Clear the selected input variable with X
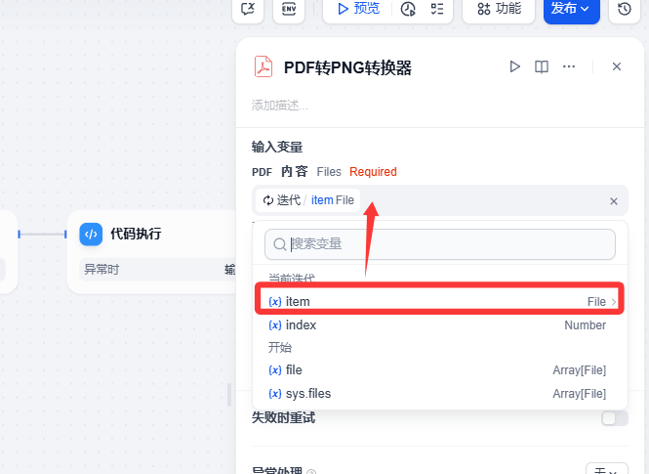Image resolution: width=649 pixels, height=474 pixels. click(x=614, y=201)
